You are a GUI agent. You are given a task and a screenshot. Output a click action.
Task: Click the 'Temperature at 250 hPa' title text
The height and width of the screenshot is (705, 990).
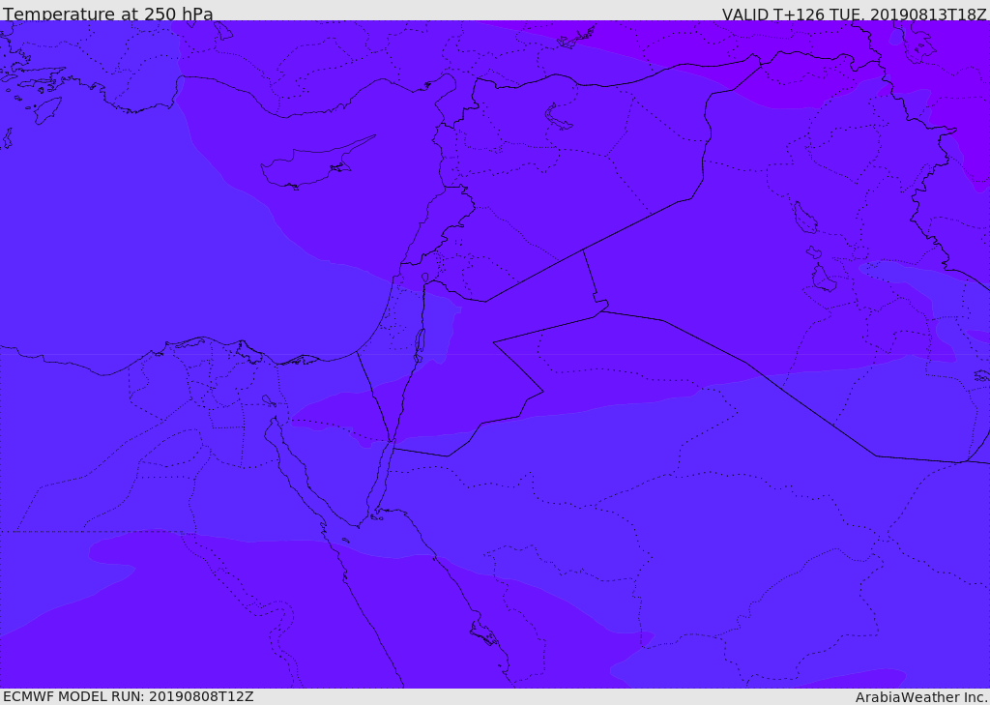pyautogui.click(x=108, y=14)
